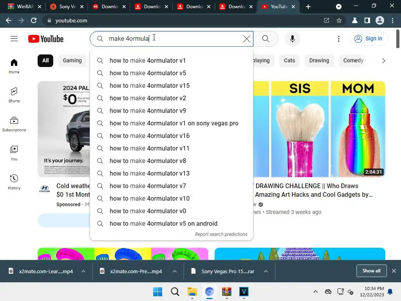
Task: Bookmark this page with the star
Action: [x=339, y=20]
